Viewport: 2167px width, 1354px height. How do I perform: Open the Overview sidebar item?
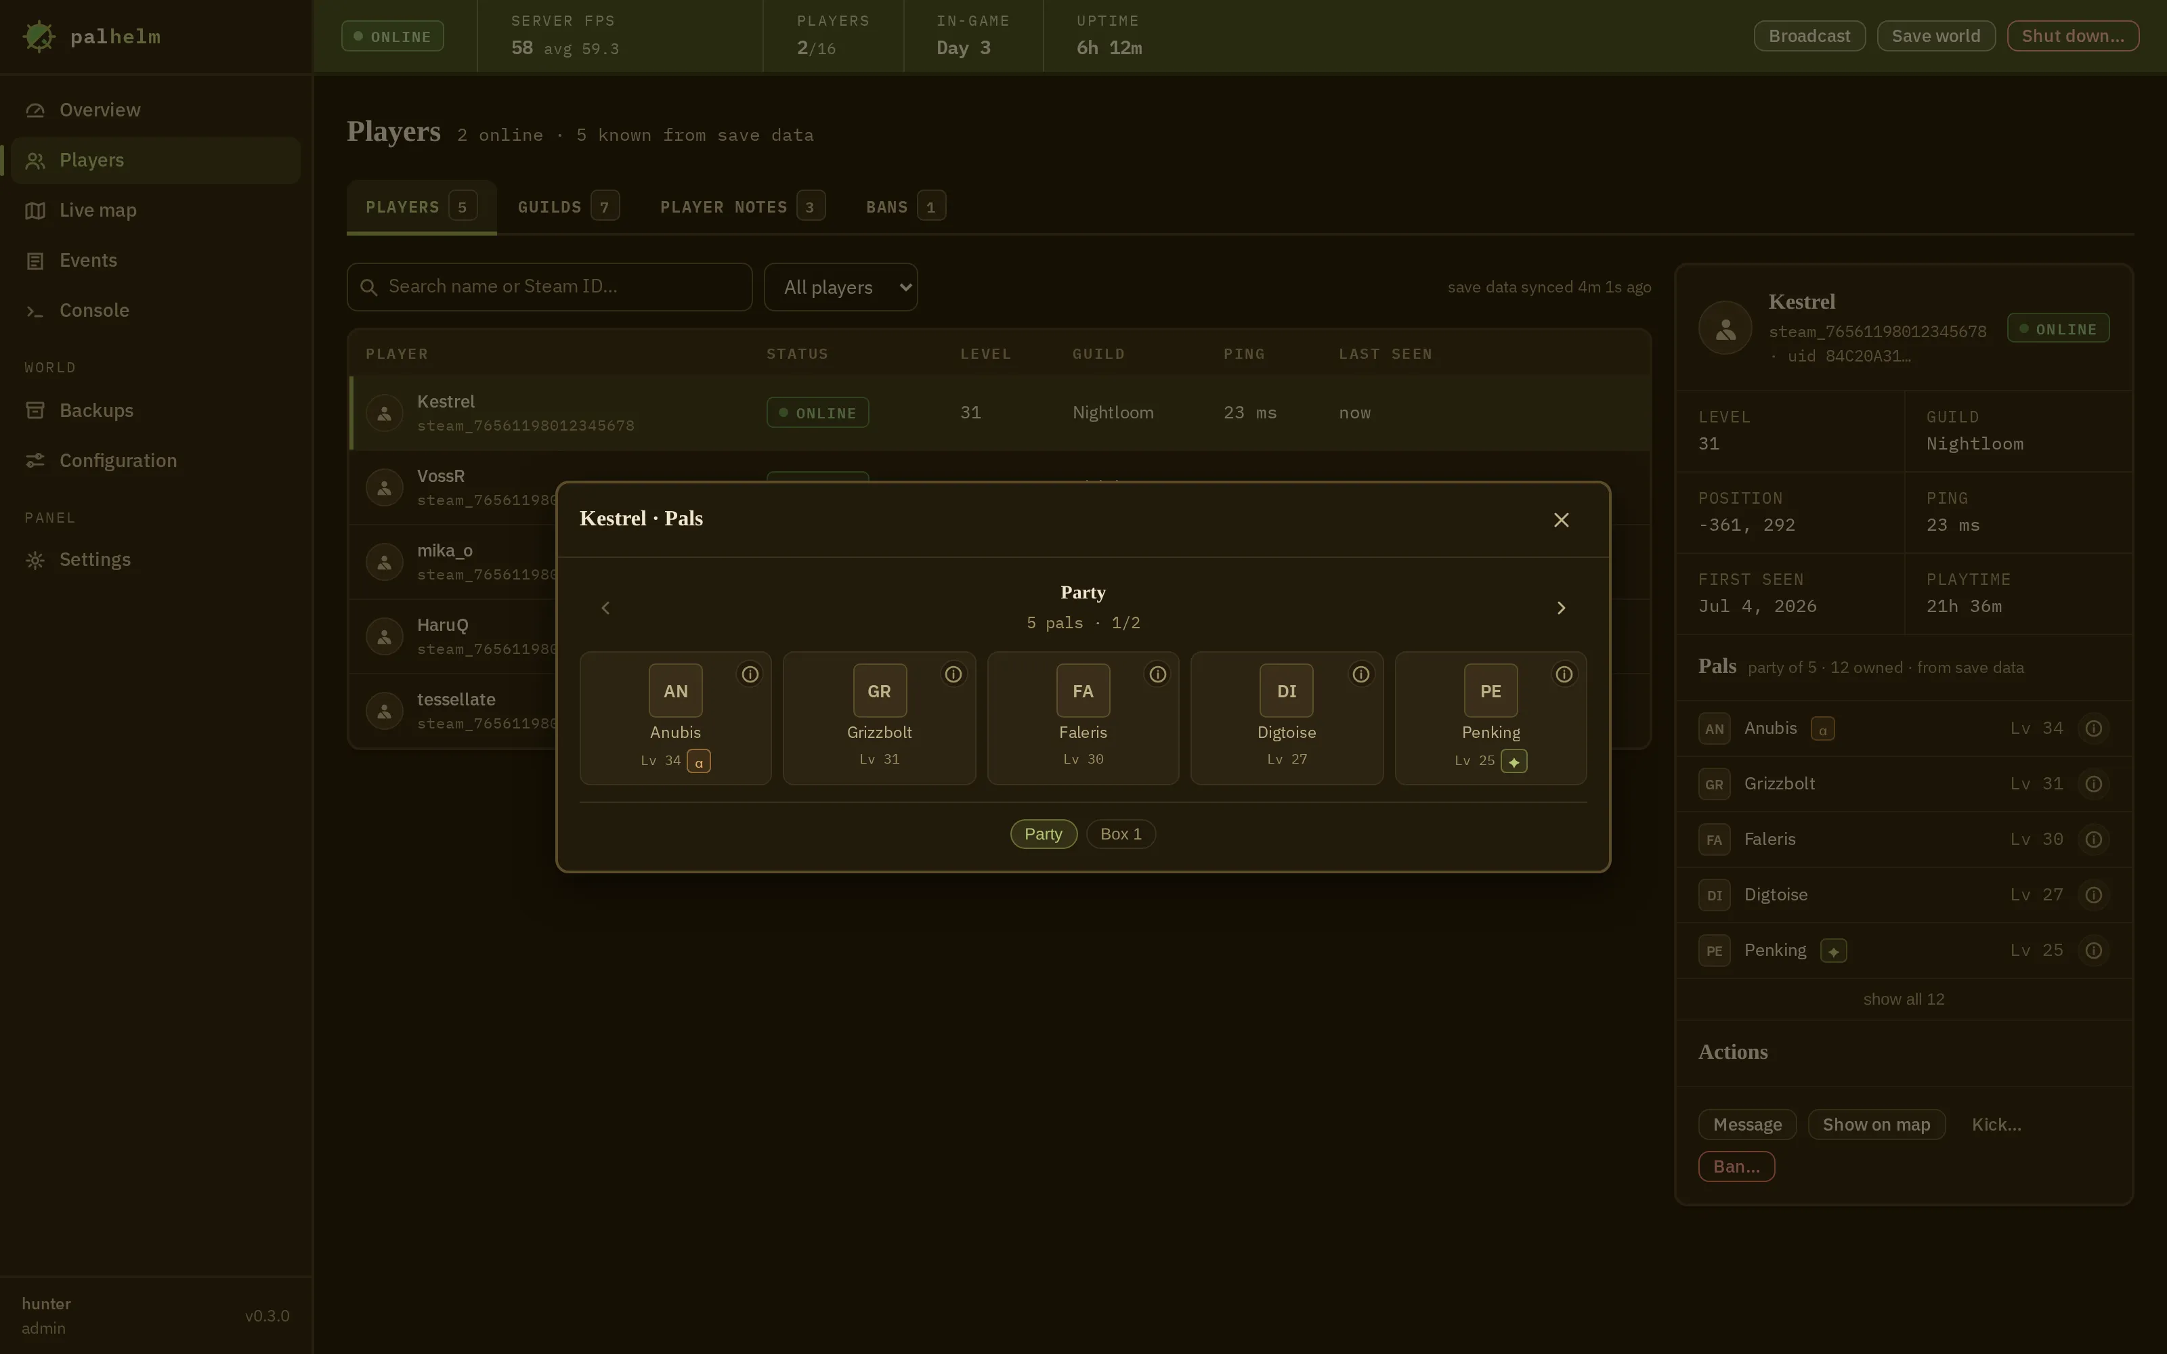(x=156, y=110)
